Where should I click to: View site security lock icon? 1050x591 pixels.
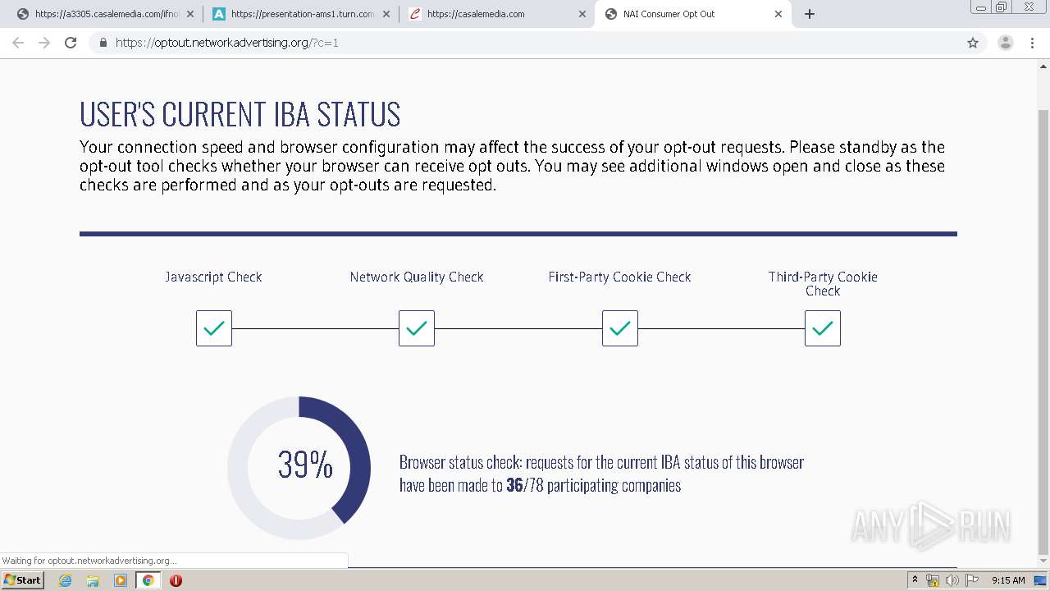coord(103,43)
